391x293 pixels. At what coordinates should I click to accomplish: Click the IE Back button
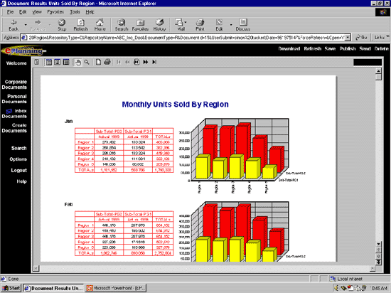coord(14,25)
